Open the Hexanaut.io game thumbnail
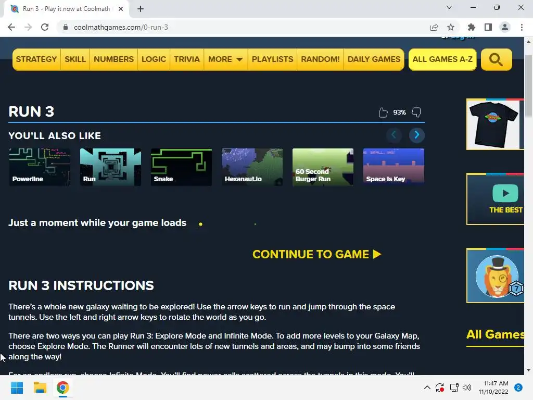Screen dimensions: 533x400 click(x=252, y=167)
